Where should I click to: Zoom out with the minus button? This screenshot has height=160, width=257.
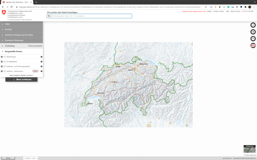(x=253, y=39)
